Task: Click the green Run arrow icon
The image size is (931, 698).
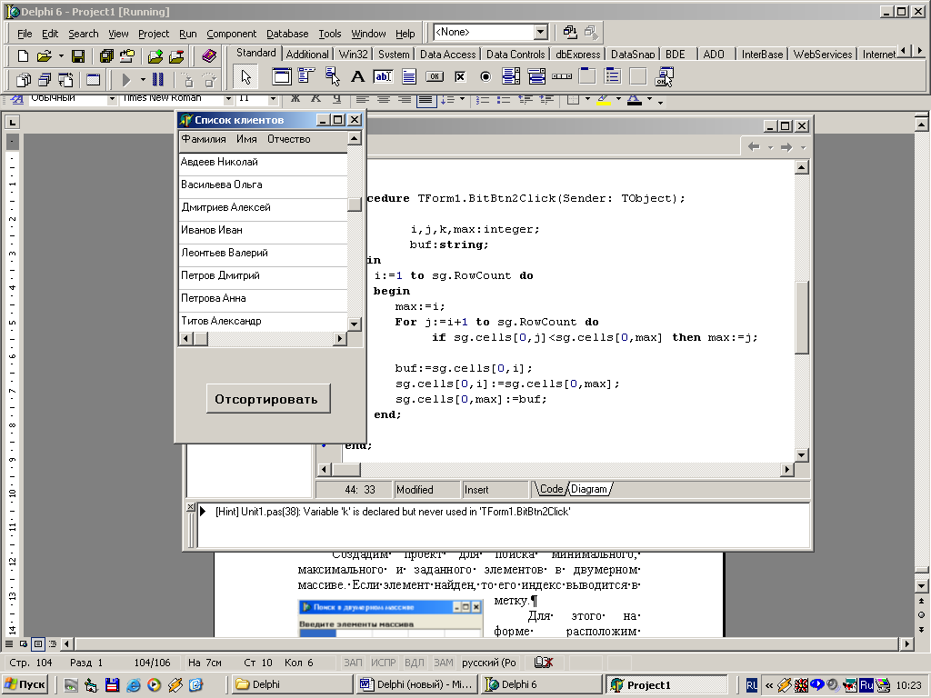Action: (x=125, y=80)
